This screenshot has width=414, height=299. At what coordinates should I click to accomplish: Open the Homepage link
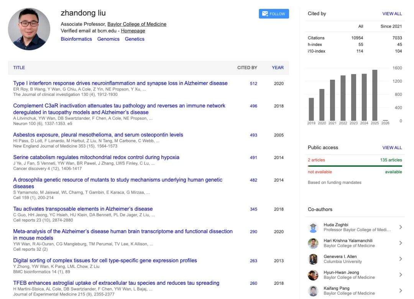pos(133,31)
